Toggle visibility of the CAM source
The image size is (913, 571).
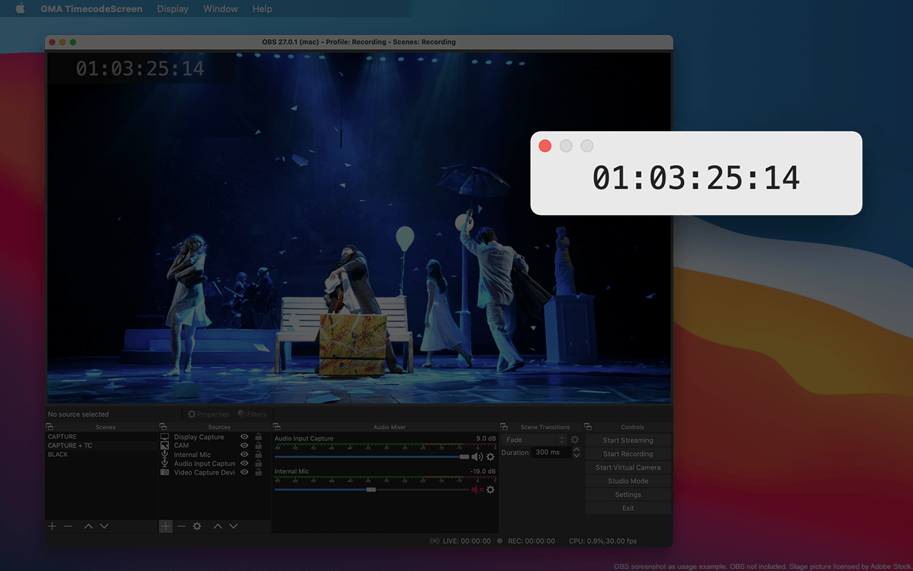(x=244, y=445)
